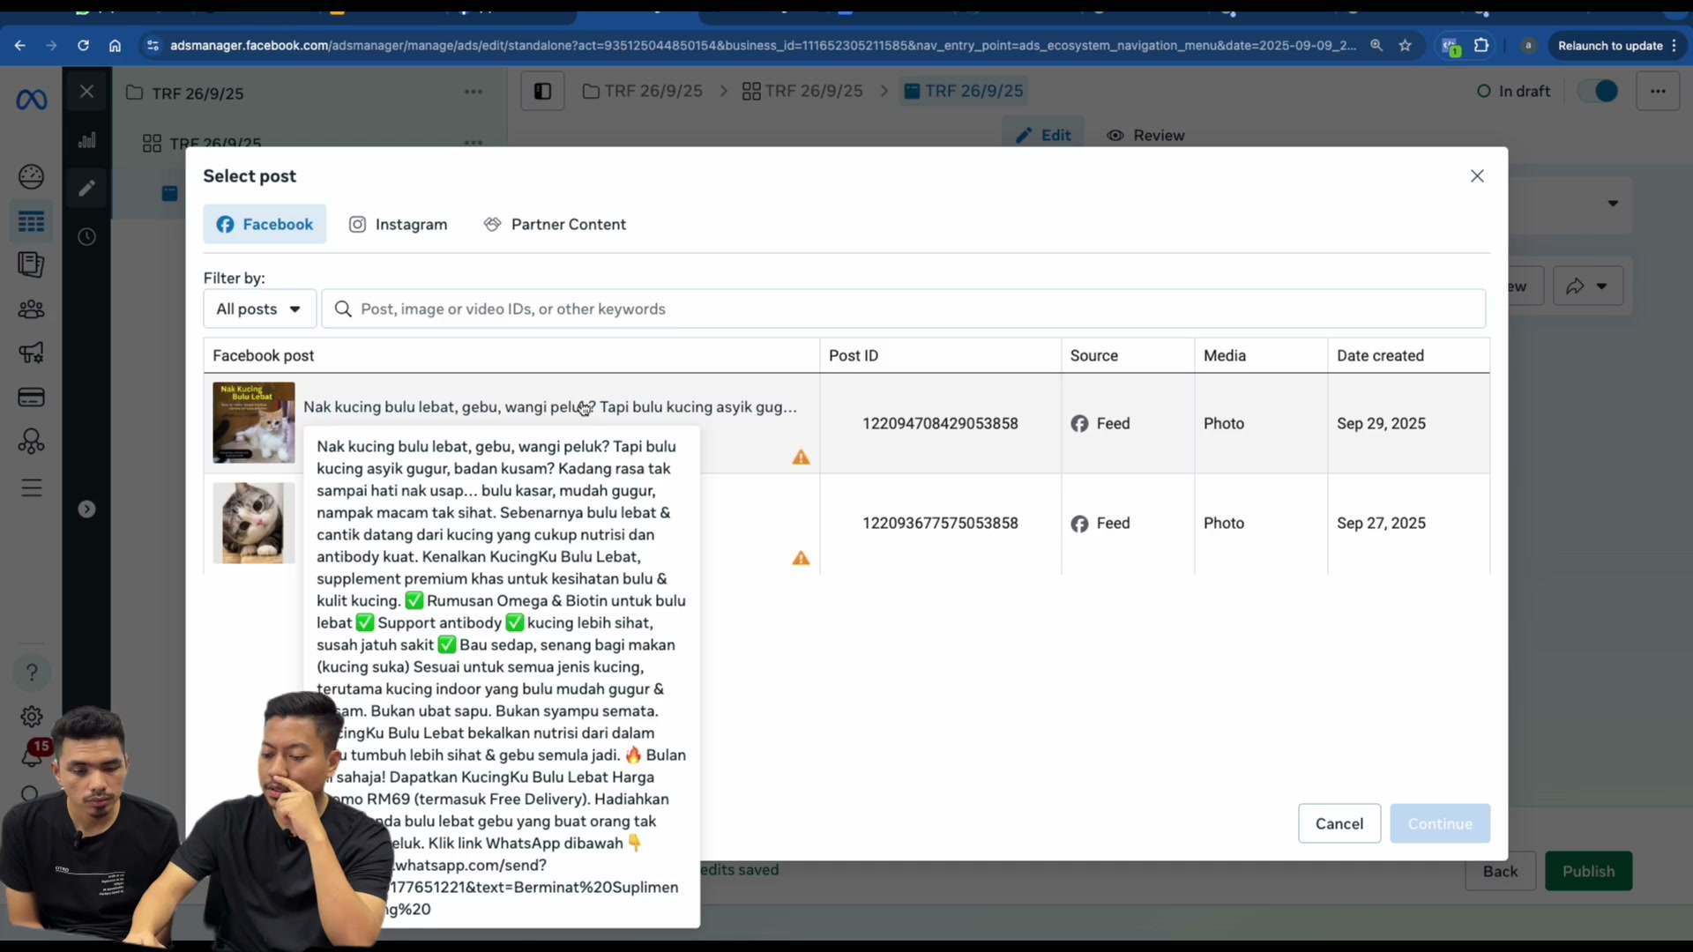1693x952 pixels.
Task: Select the grey cat photo thumbnail post
Action: (x=253, y=523)
